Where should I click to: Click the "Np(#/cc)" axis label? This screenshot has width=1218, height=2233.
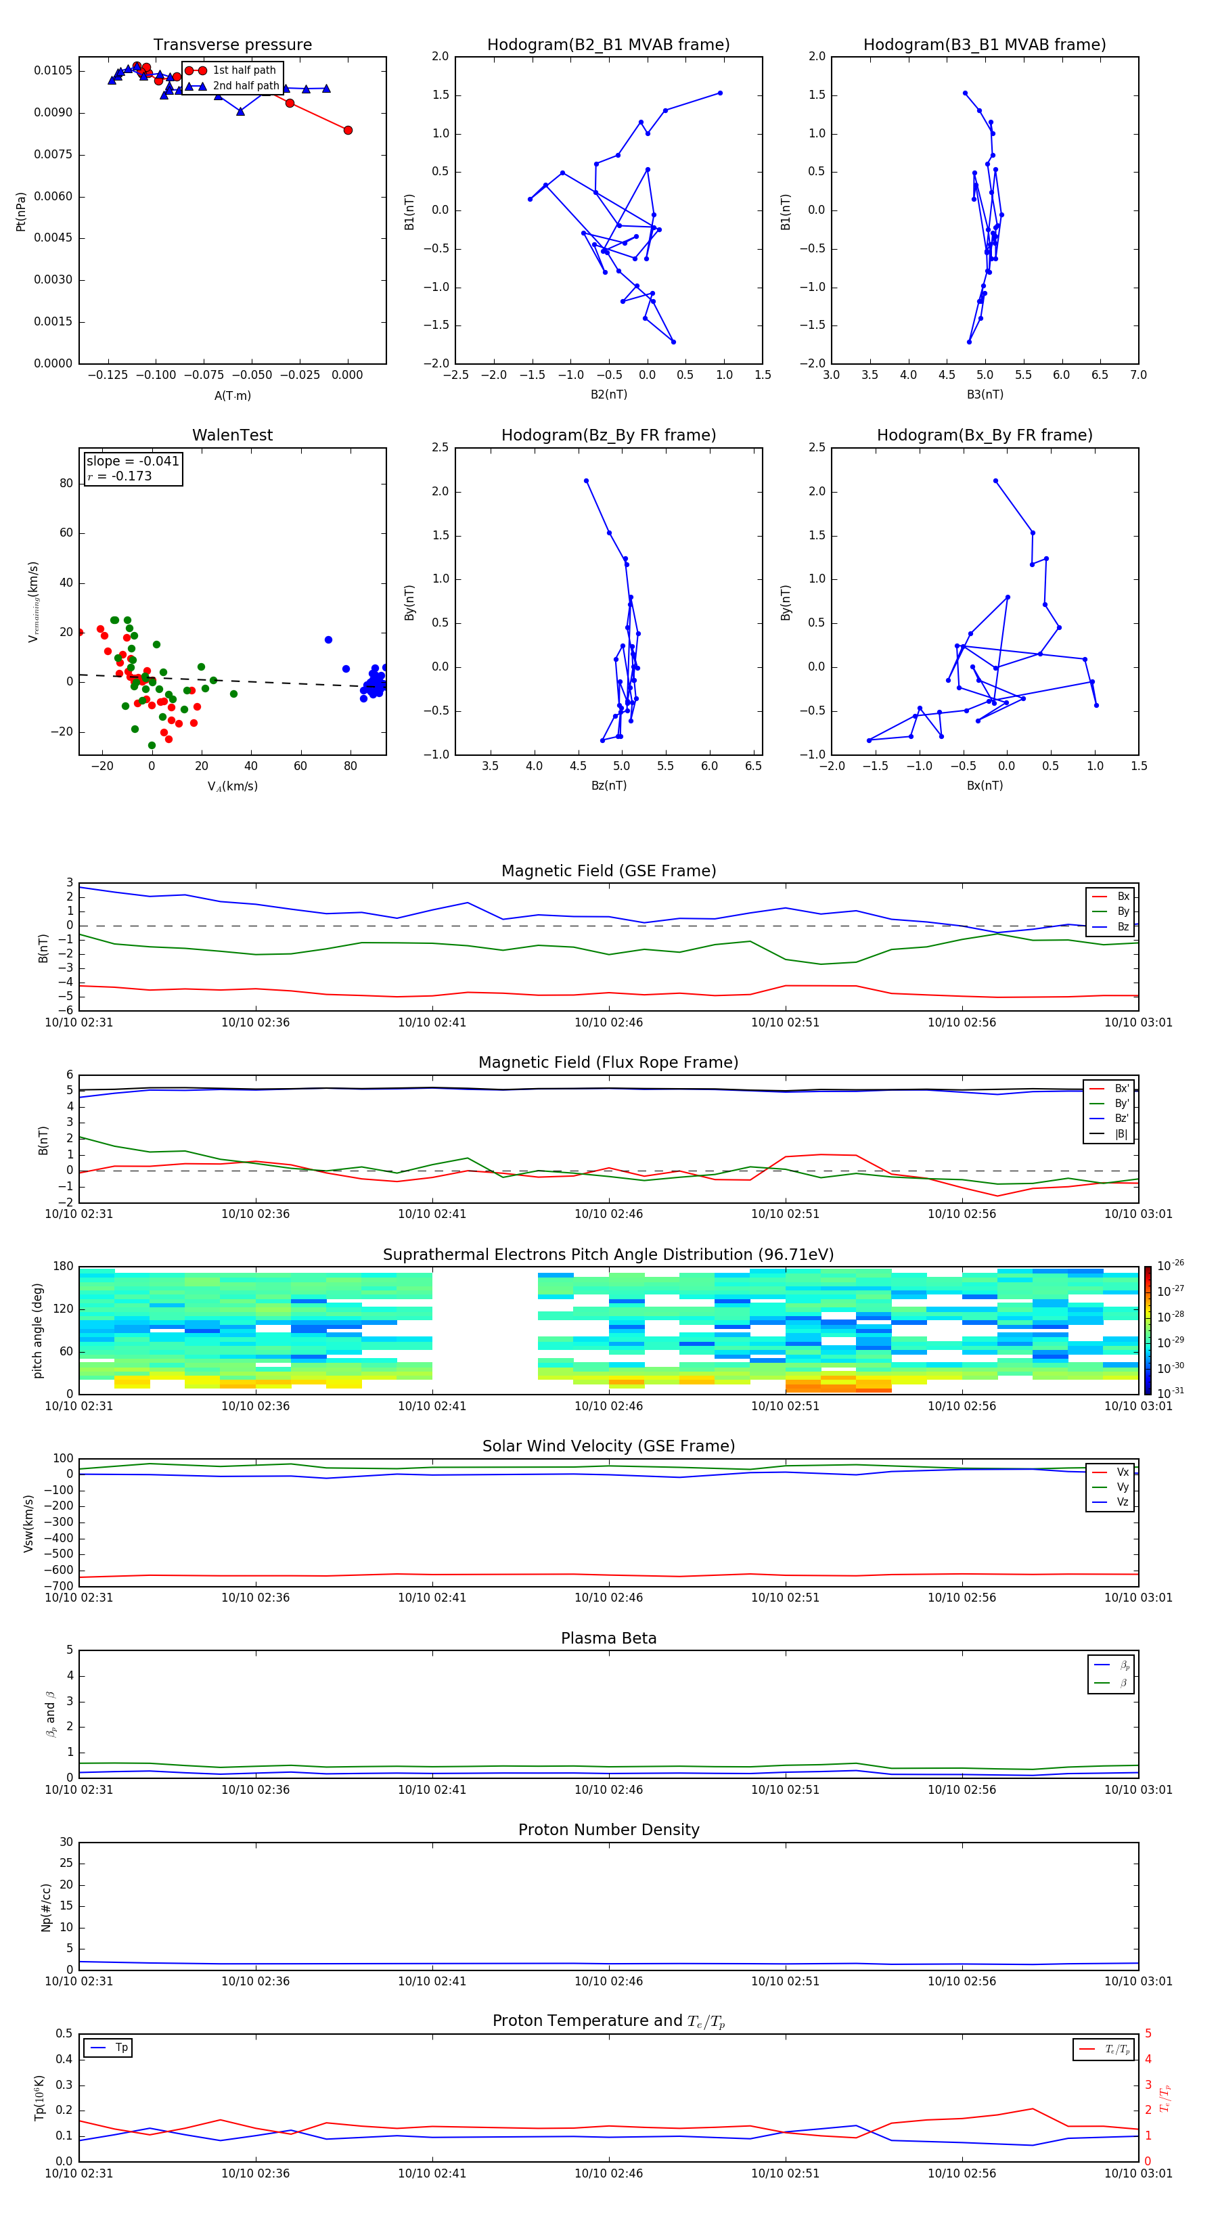(x=46, y=1907)
